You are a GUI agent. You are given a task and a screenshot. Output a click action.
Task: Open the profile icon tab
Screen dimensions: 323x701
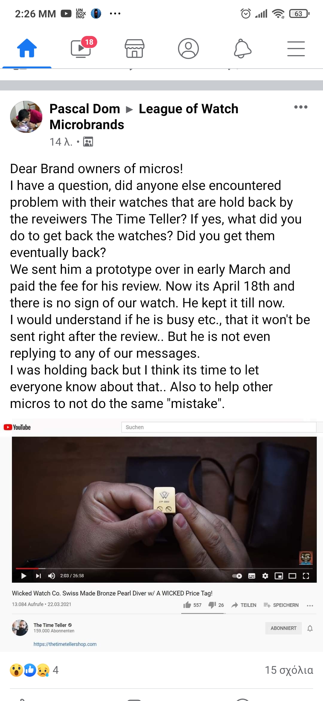point(188,48)
